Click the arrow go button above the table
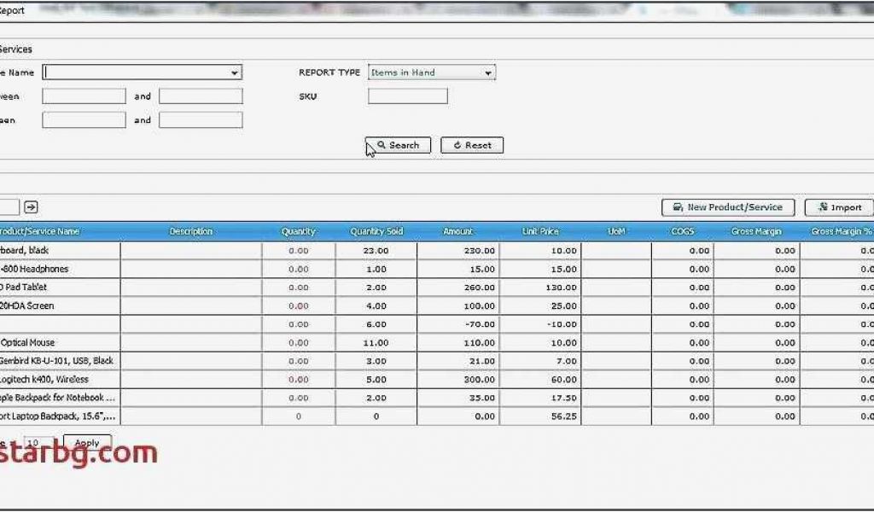874x512 pixels. [x=31, y=207]
